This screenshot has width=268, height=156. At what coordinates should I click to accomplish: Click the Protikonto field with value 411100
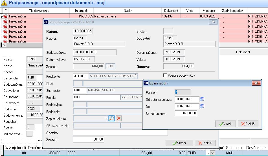(81, 76)
